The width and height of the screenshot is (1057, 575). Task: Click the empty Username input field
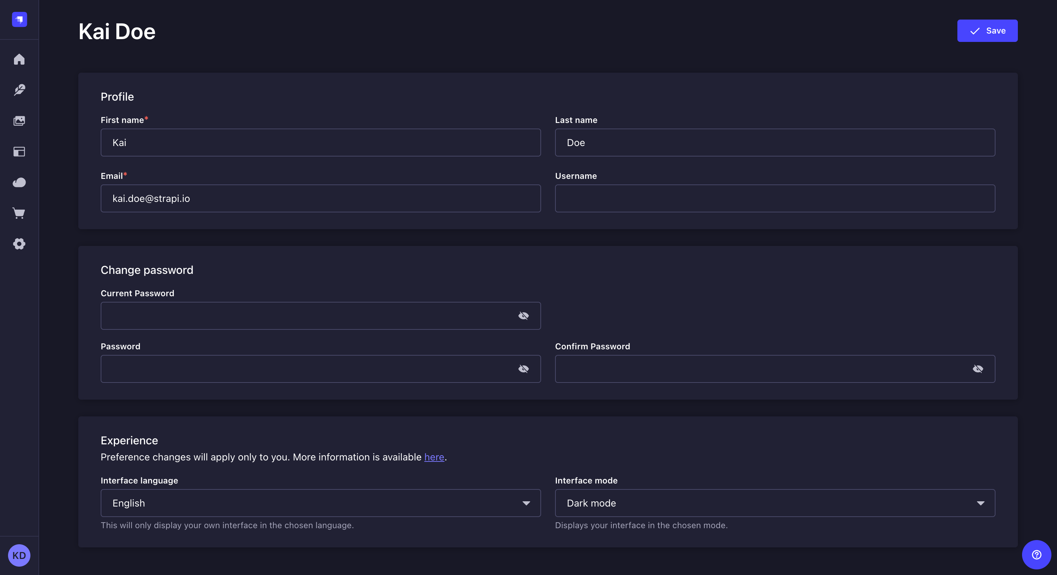775,198
